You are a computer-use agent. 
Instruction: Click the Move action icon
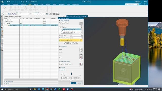[81, 49]
